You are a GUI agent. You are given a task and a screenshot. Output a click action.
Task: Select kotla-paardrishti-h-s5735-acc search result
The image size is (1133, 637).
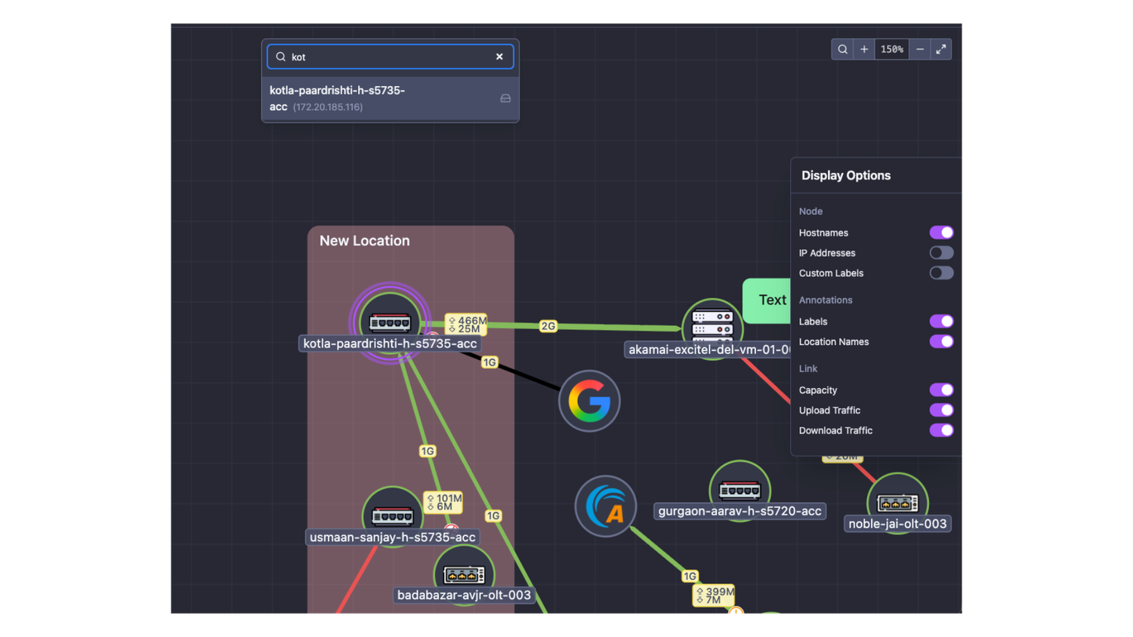[x=391, y=99]
